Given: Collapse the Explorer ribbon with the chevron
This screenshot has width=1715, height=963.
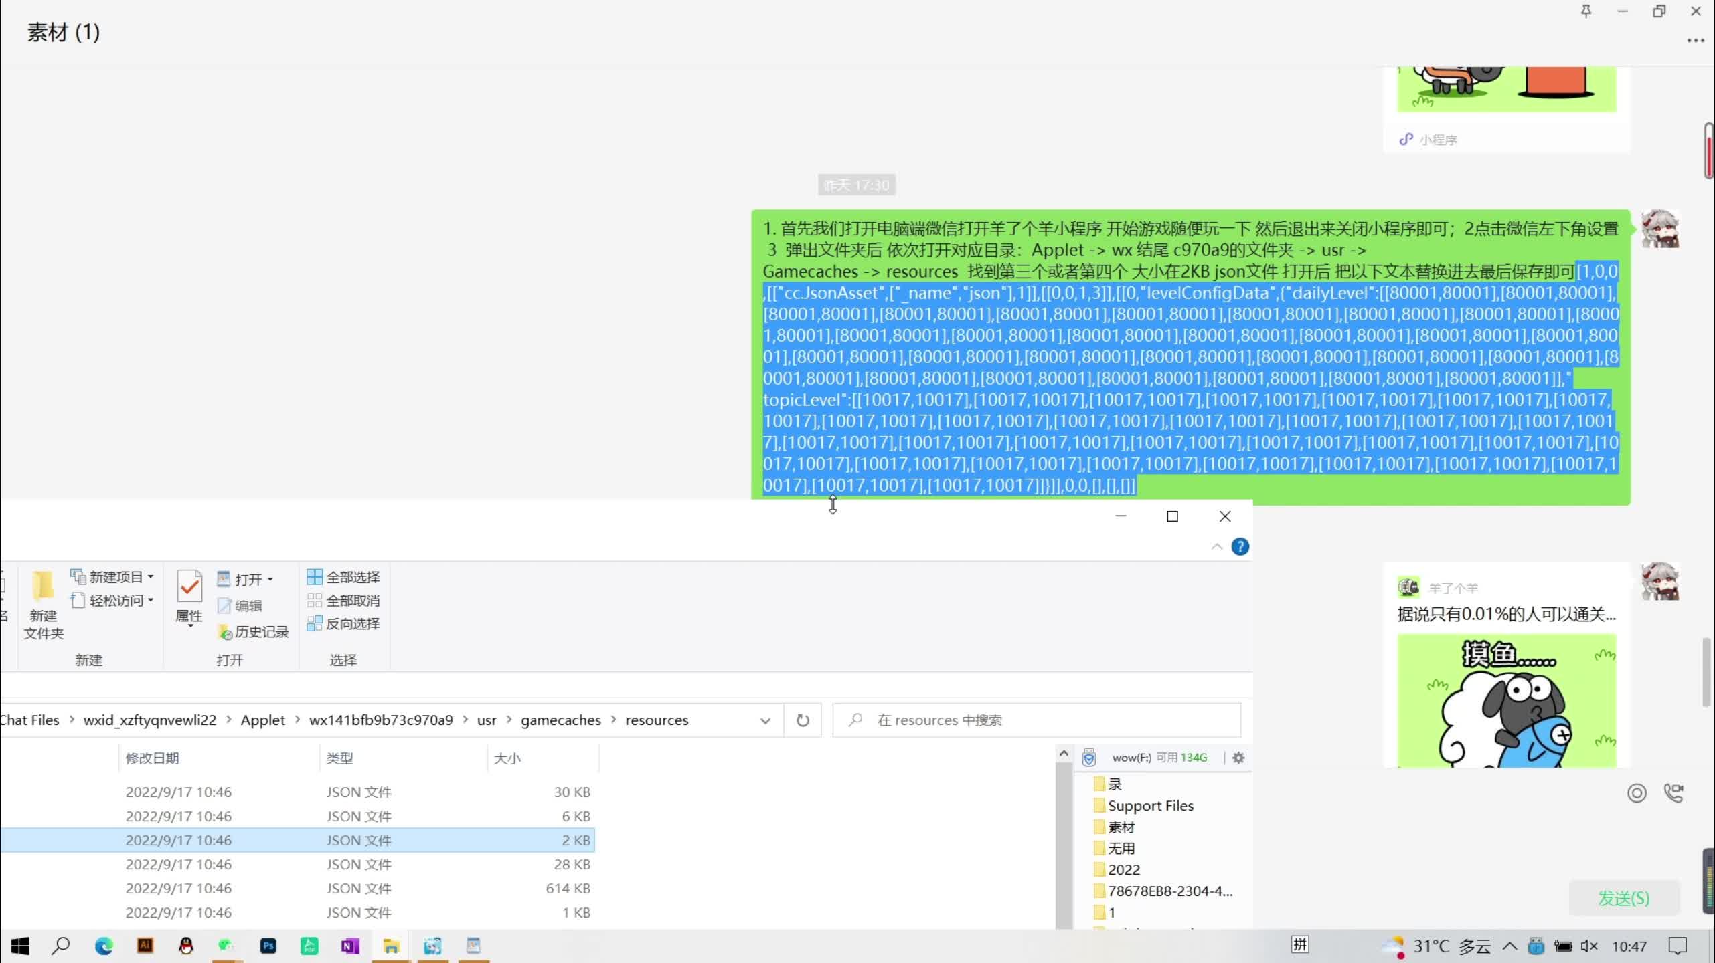Looking at the screenshot, I should tap(1217, 547).
